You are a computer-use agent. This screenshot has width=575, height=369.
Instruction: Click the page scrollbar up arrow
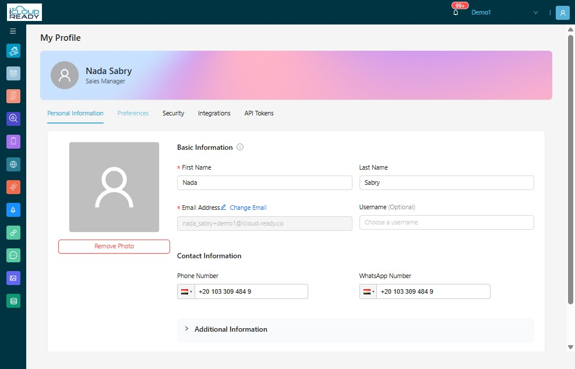coord(570,30)
